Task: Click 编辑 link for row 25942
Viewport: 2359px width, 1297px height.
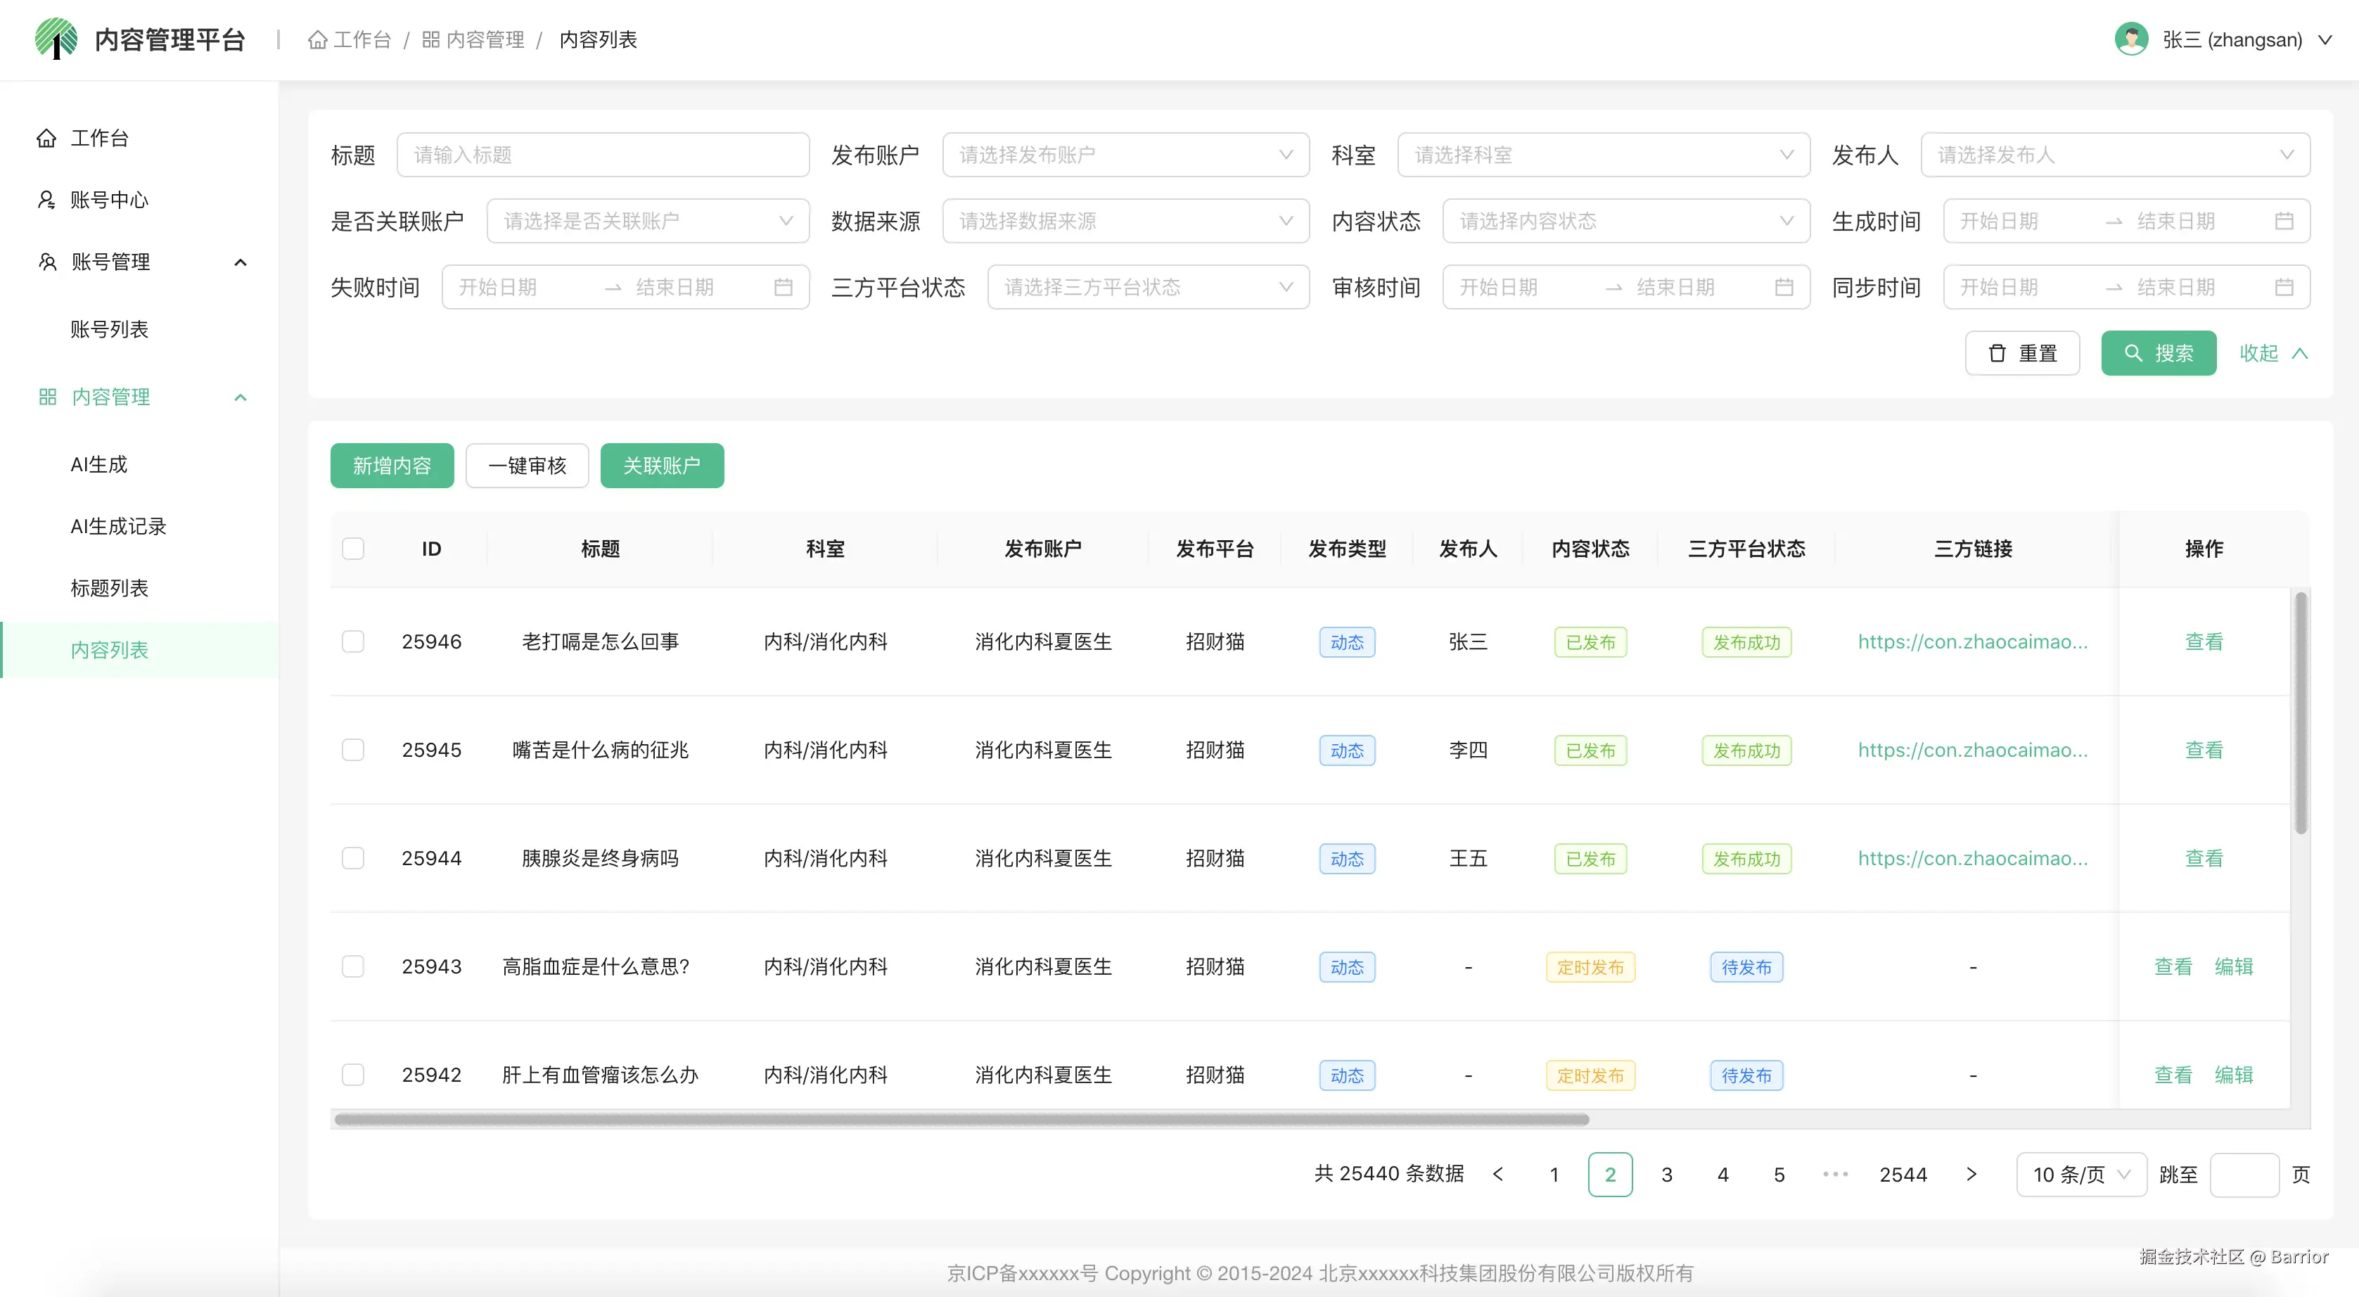Action: point(2234,1075)
